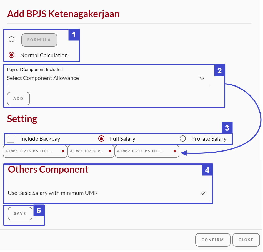The image size is (263, 252).
Task: Click the ADD button
Action: coord(18,99)
